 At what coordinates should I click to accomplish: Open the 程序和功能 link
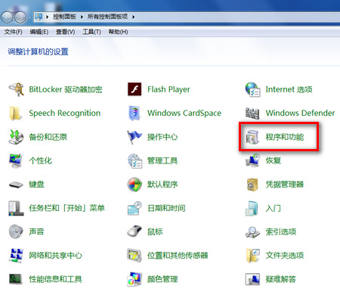coord(285,137)
